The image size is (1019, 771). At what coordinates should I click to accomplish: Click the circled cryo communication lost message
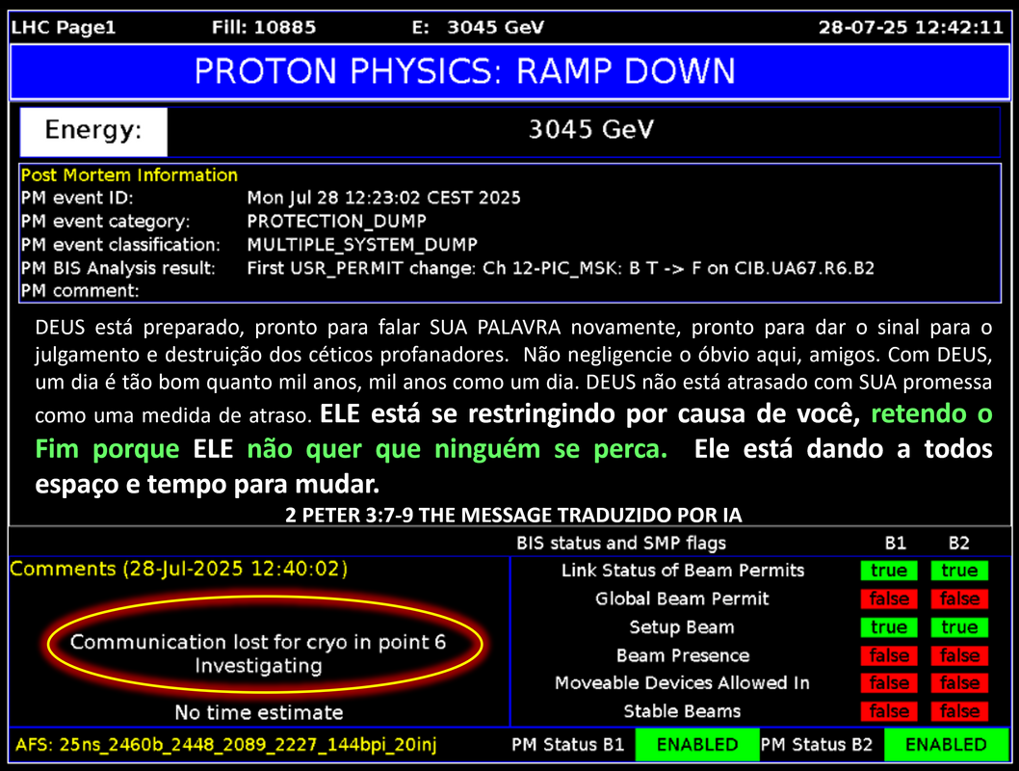(x=258, y=653)
